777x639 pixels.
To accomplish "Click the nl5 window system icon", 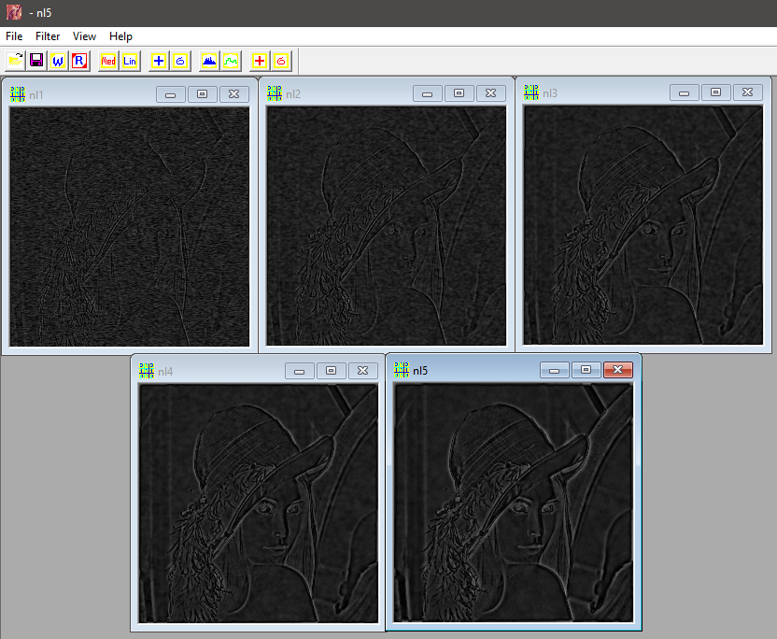I will click(x=402, y=370).
